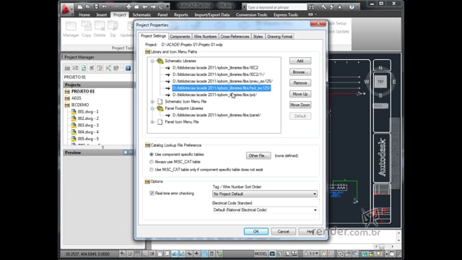Image resolution: width=462 pixels, height=260 pixels.
Task: Click the Open file icon in quick access toolbar
Action: pos(88,6)
